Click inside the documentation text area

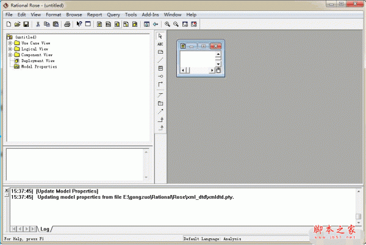pyautogui.click(x=74, y=165)
